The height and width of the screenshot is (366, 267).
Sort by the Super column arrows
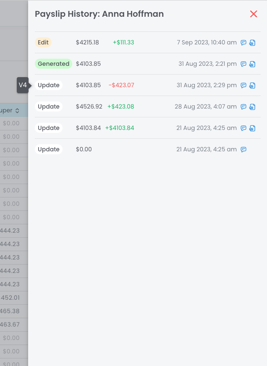17,111
